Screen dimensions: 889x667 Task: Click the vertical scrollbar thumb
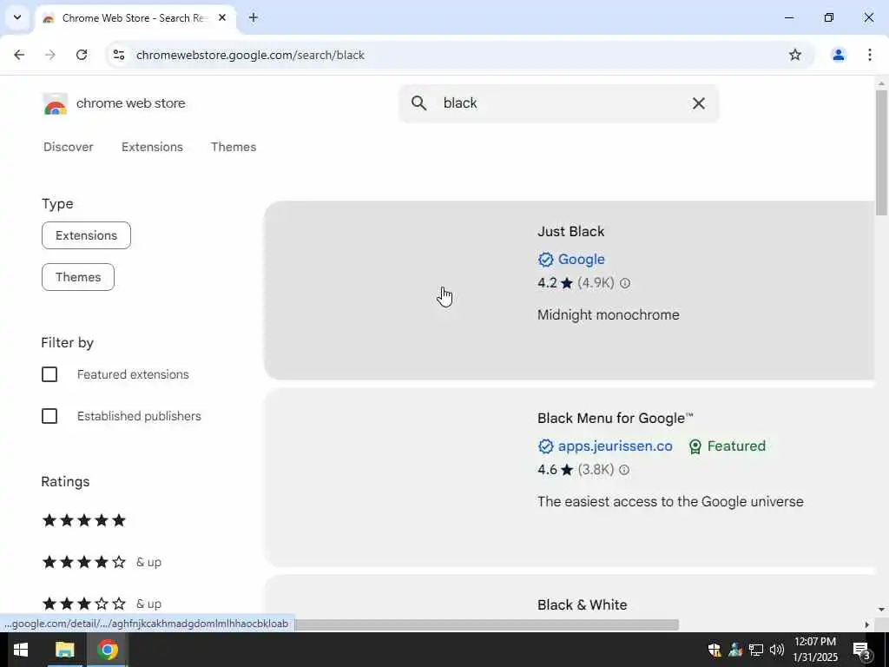point(881,153)
